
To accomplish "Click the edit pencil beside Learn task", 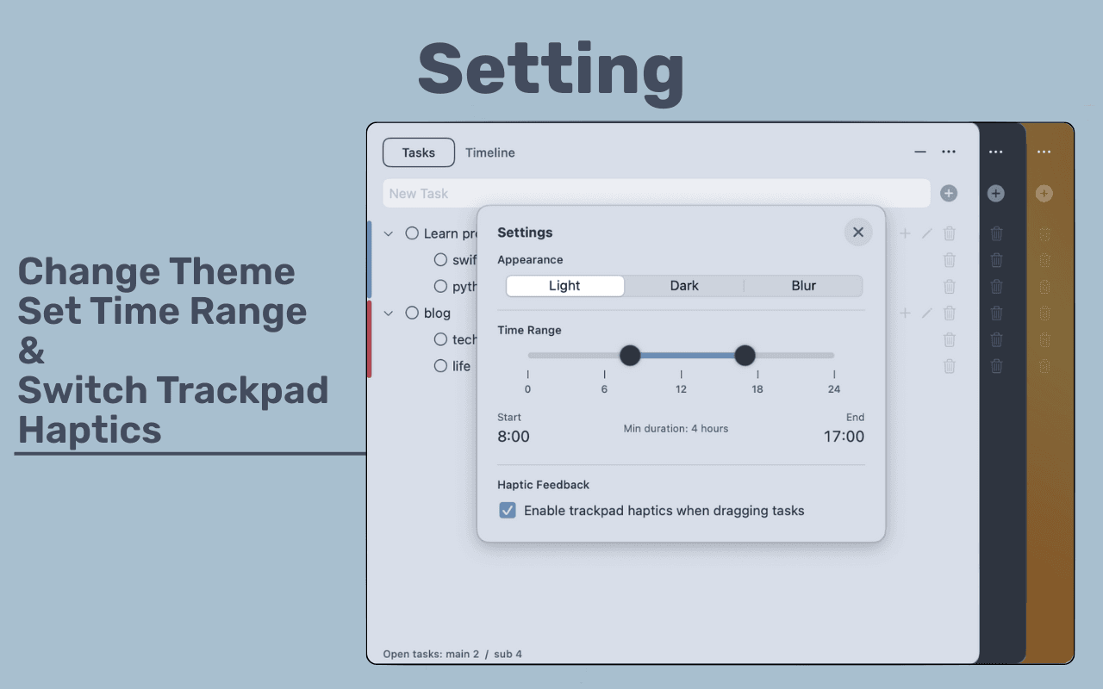I will pos(927,233).
